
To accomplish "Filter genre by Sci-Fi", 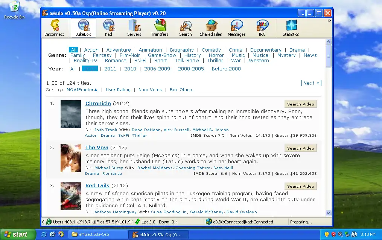I will point(140,61).
